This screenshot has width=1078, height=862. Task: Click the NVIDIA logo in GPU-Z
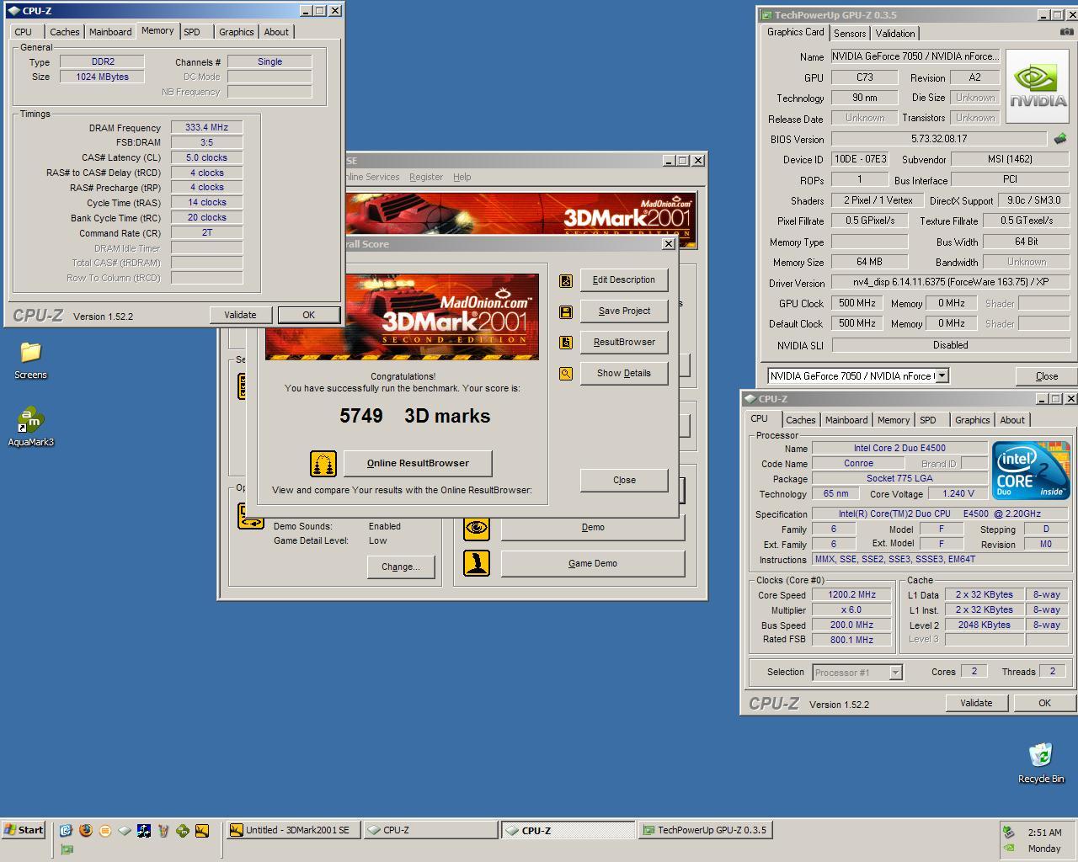(x=1038, y=86)
